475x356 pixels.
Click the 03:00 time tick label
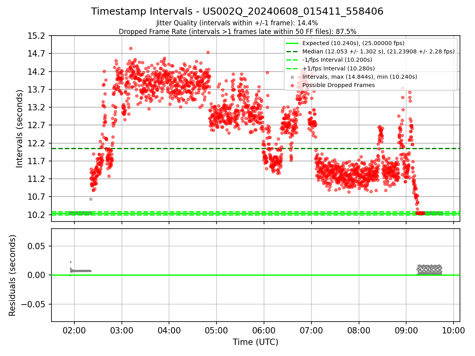[122, 329]
